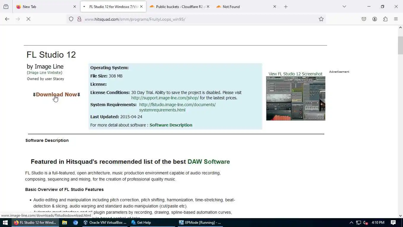Bookmark this page with the star icon
Screen dimensions: 403x227
321,19
